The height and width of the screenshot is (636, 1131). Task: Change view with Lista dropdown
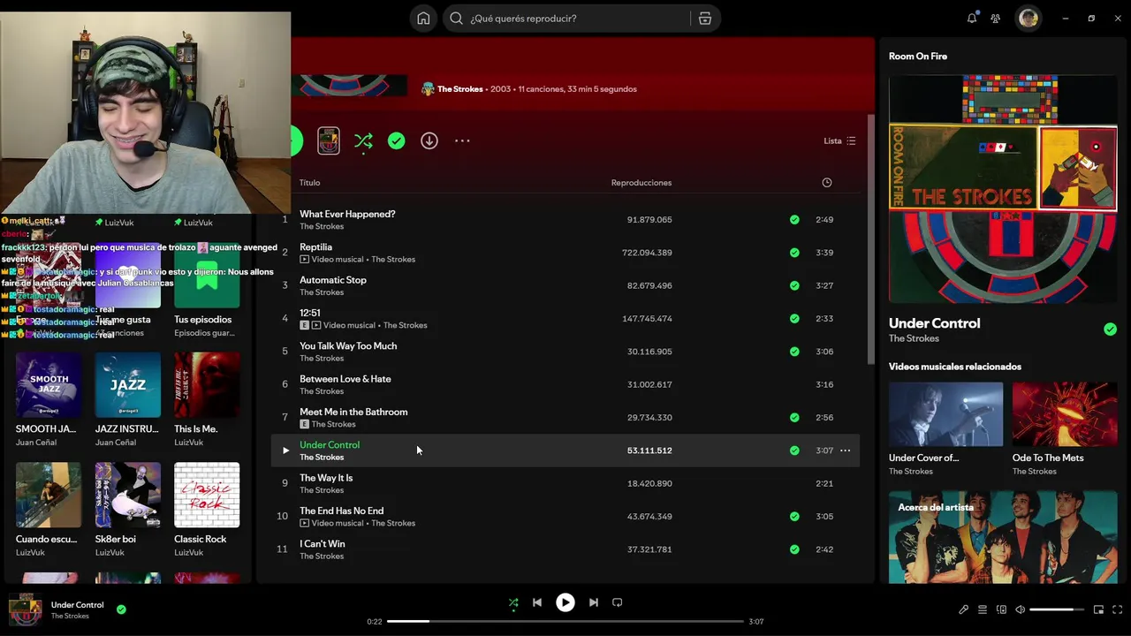[839, 141]
